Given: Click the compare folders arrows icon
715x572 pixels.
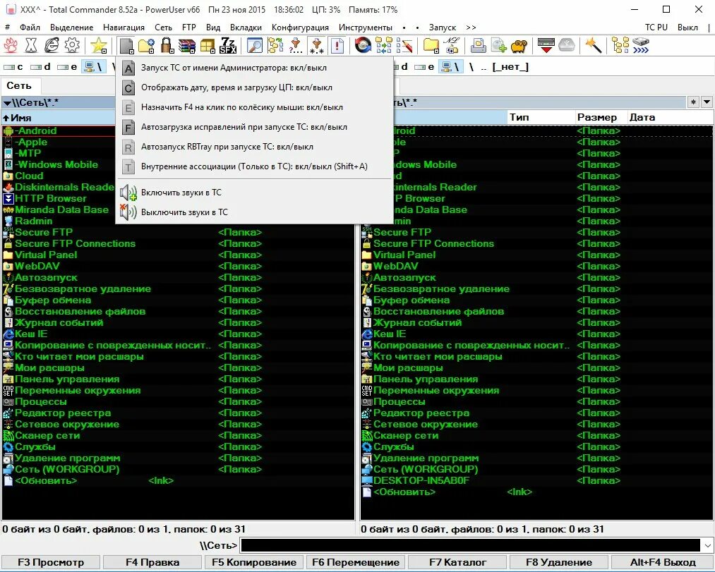Looking at the screenshot, I should 383,46.
